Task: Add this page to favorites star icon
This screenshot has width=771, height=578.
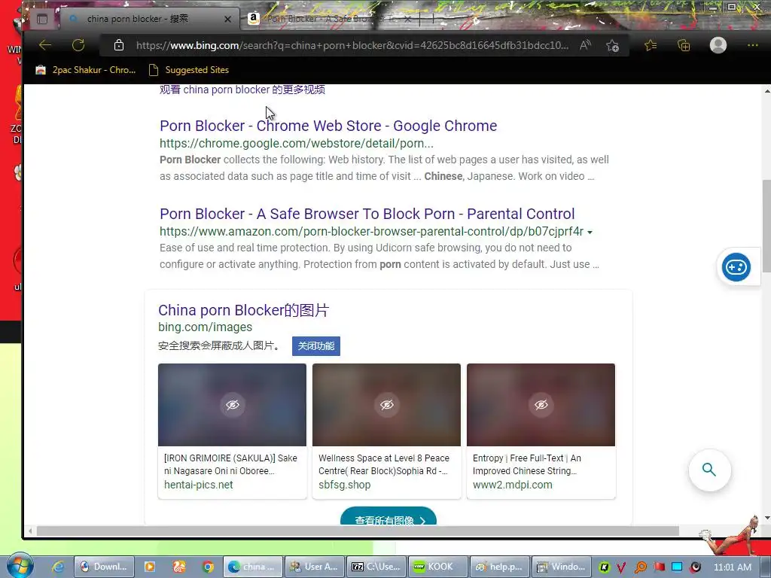Action: pyautogui.click(x=612, y=46)
